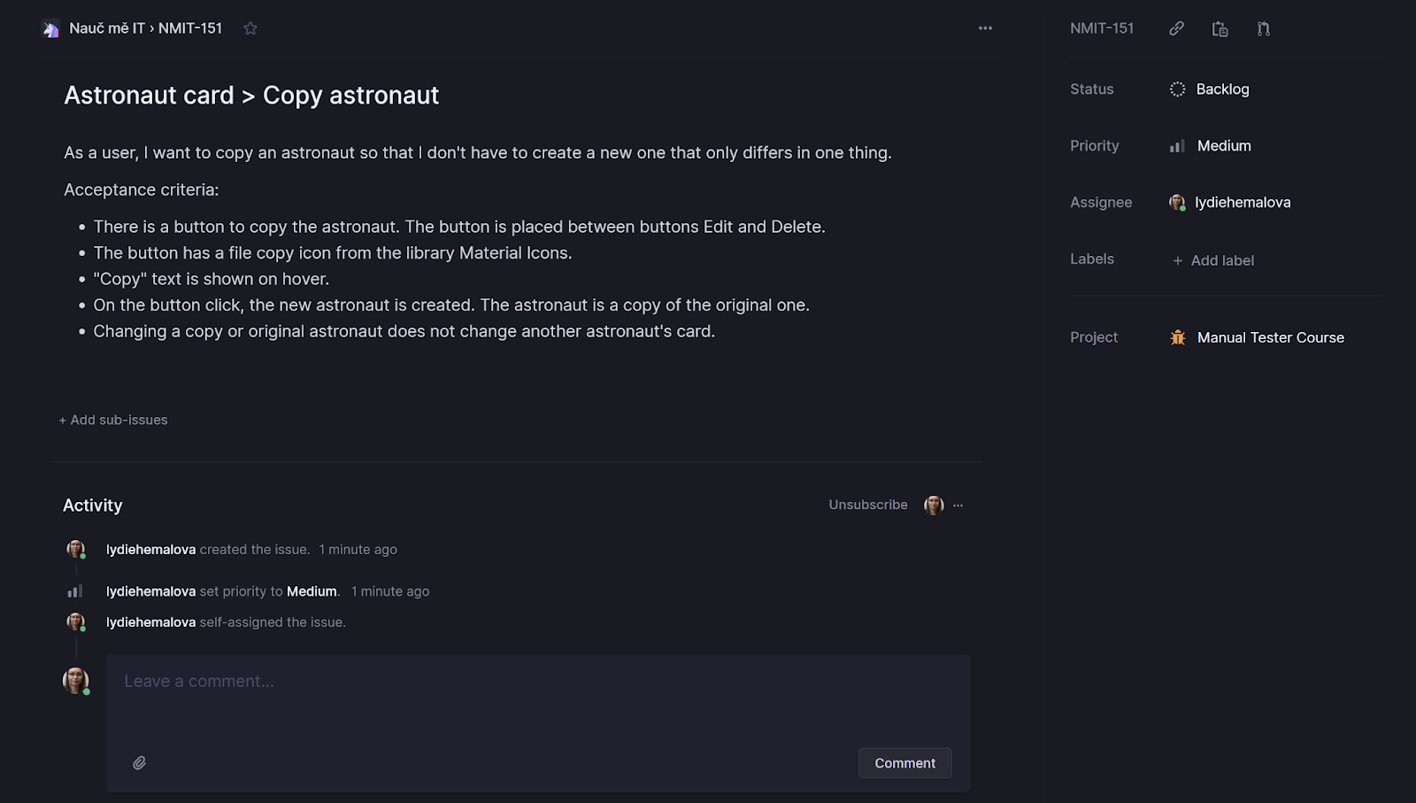Screen dimensions: 1416x803
Task: Star this issue as favorite
Action: click(250, 28)
